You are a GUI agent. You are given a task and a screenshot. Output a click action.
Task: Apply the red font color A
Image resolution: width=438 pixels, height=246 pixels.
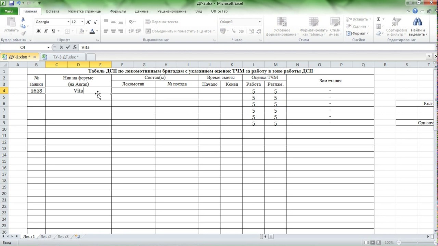click(92, 31)
